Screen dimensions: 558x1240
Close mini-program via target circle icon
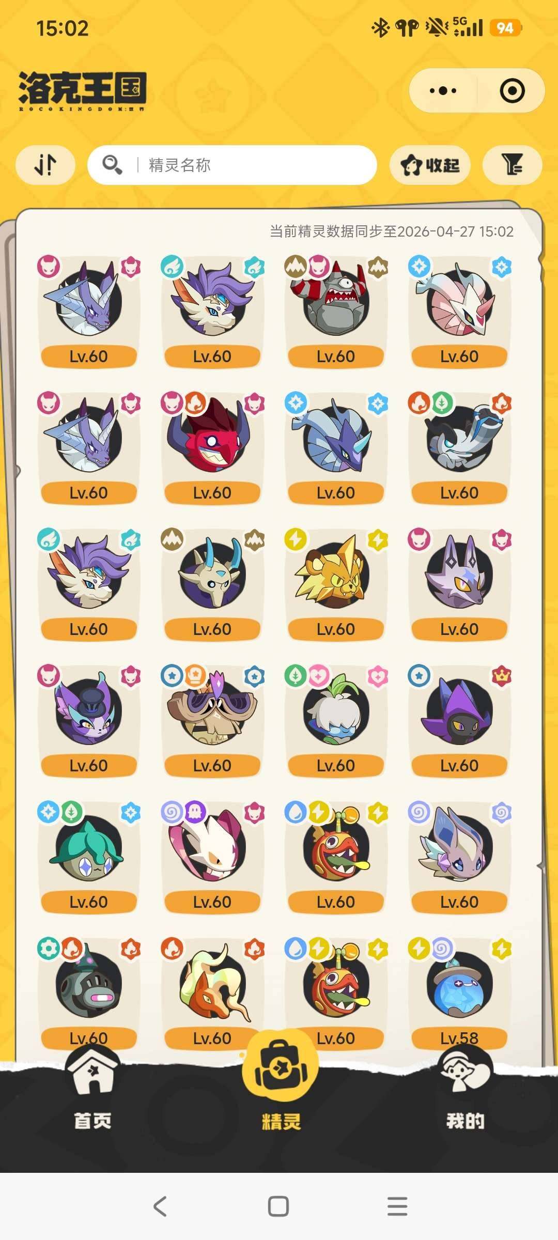[x=512, y=91]
